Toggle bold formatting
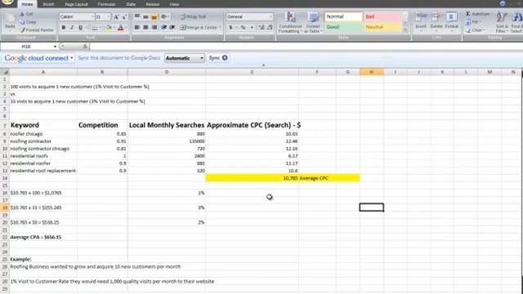 [64, 28]
